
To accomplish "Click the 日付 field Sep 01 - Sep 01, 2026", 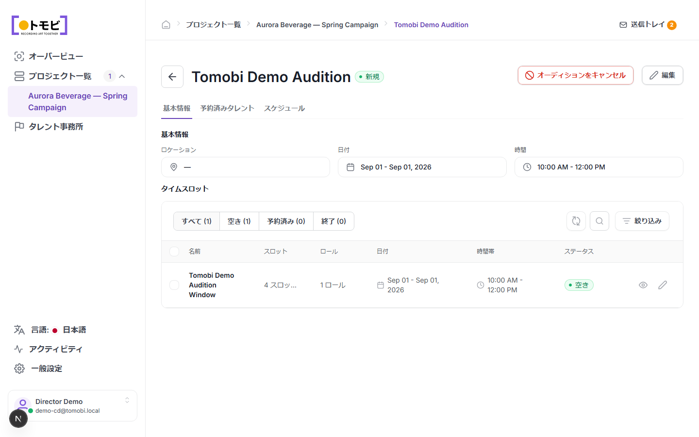I will click(422, 167).
